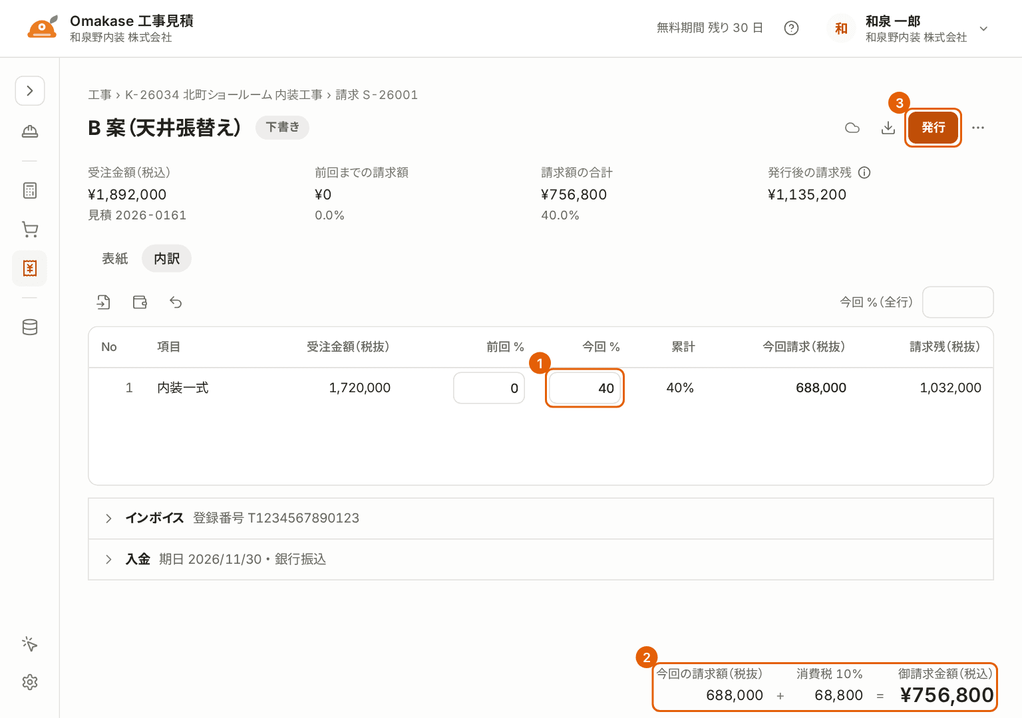Open the hard hat projects sidebar icon
Viewport: 1022px width, 718px height.
pos(30,131)
